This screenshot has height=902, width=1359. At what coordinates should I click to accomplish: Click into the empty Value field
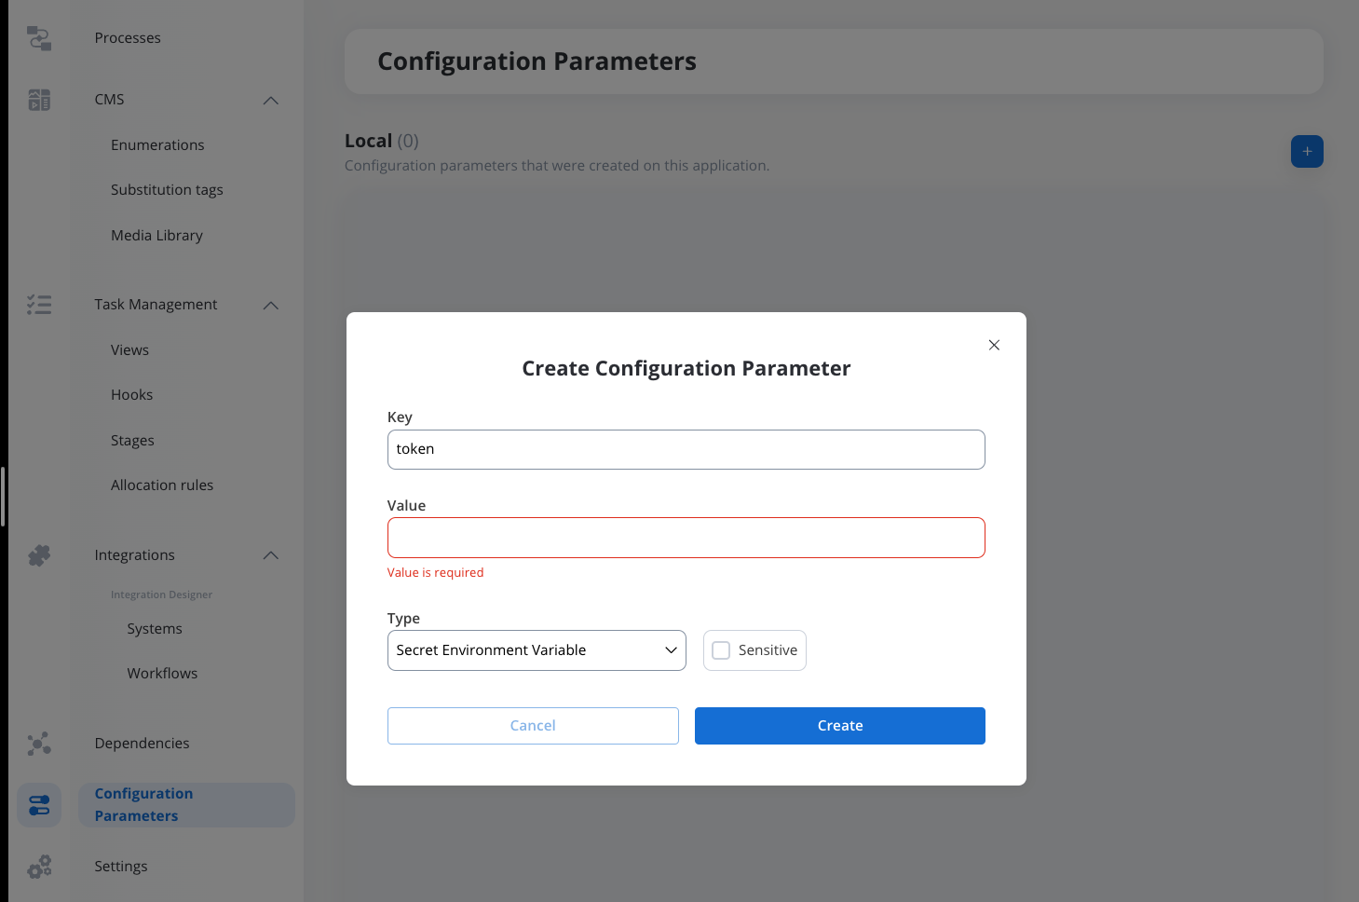(686, 538)
